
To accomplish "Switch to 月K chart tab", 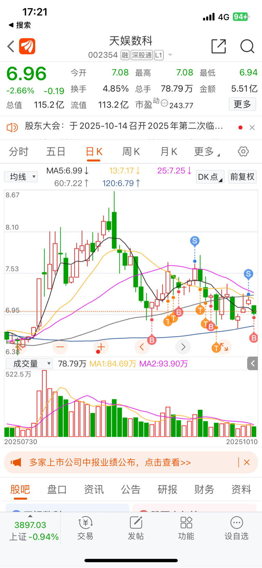I will coord(169,152).
